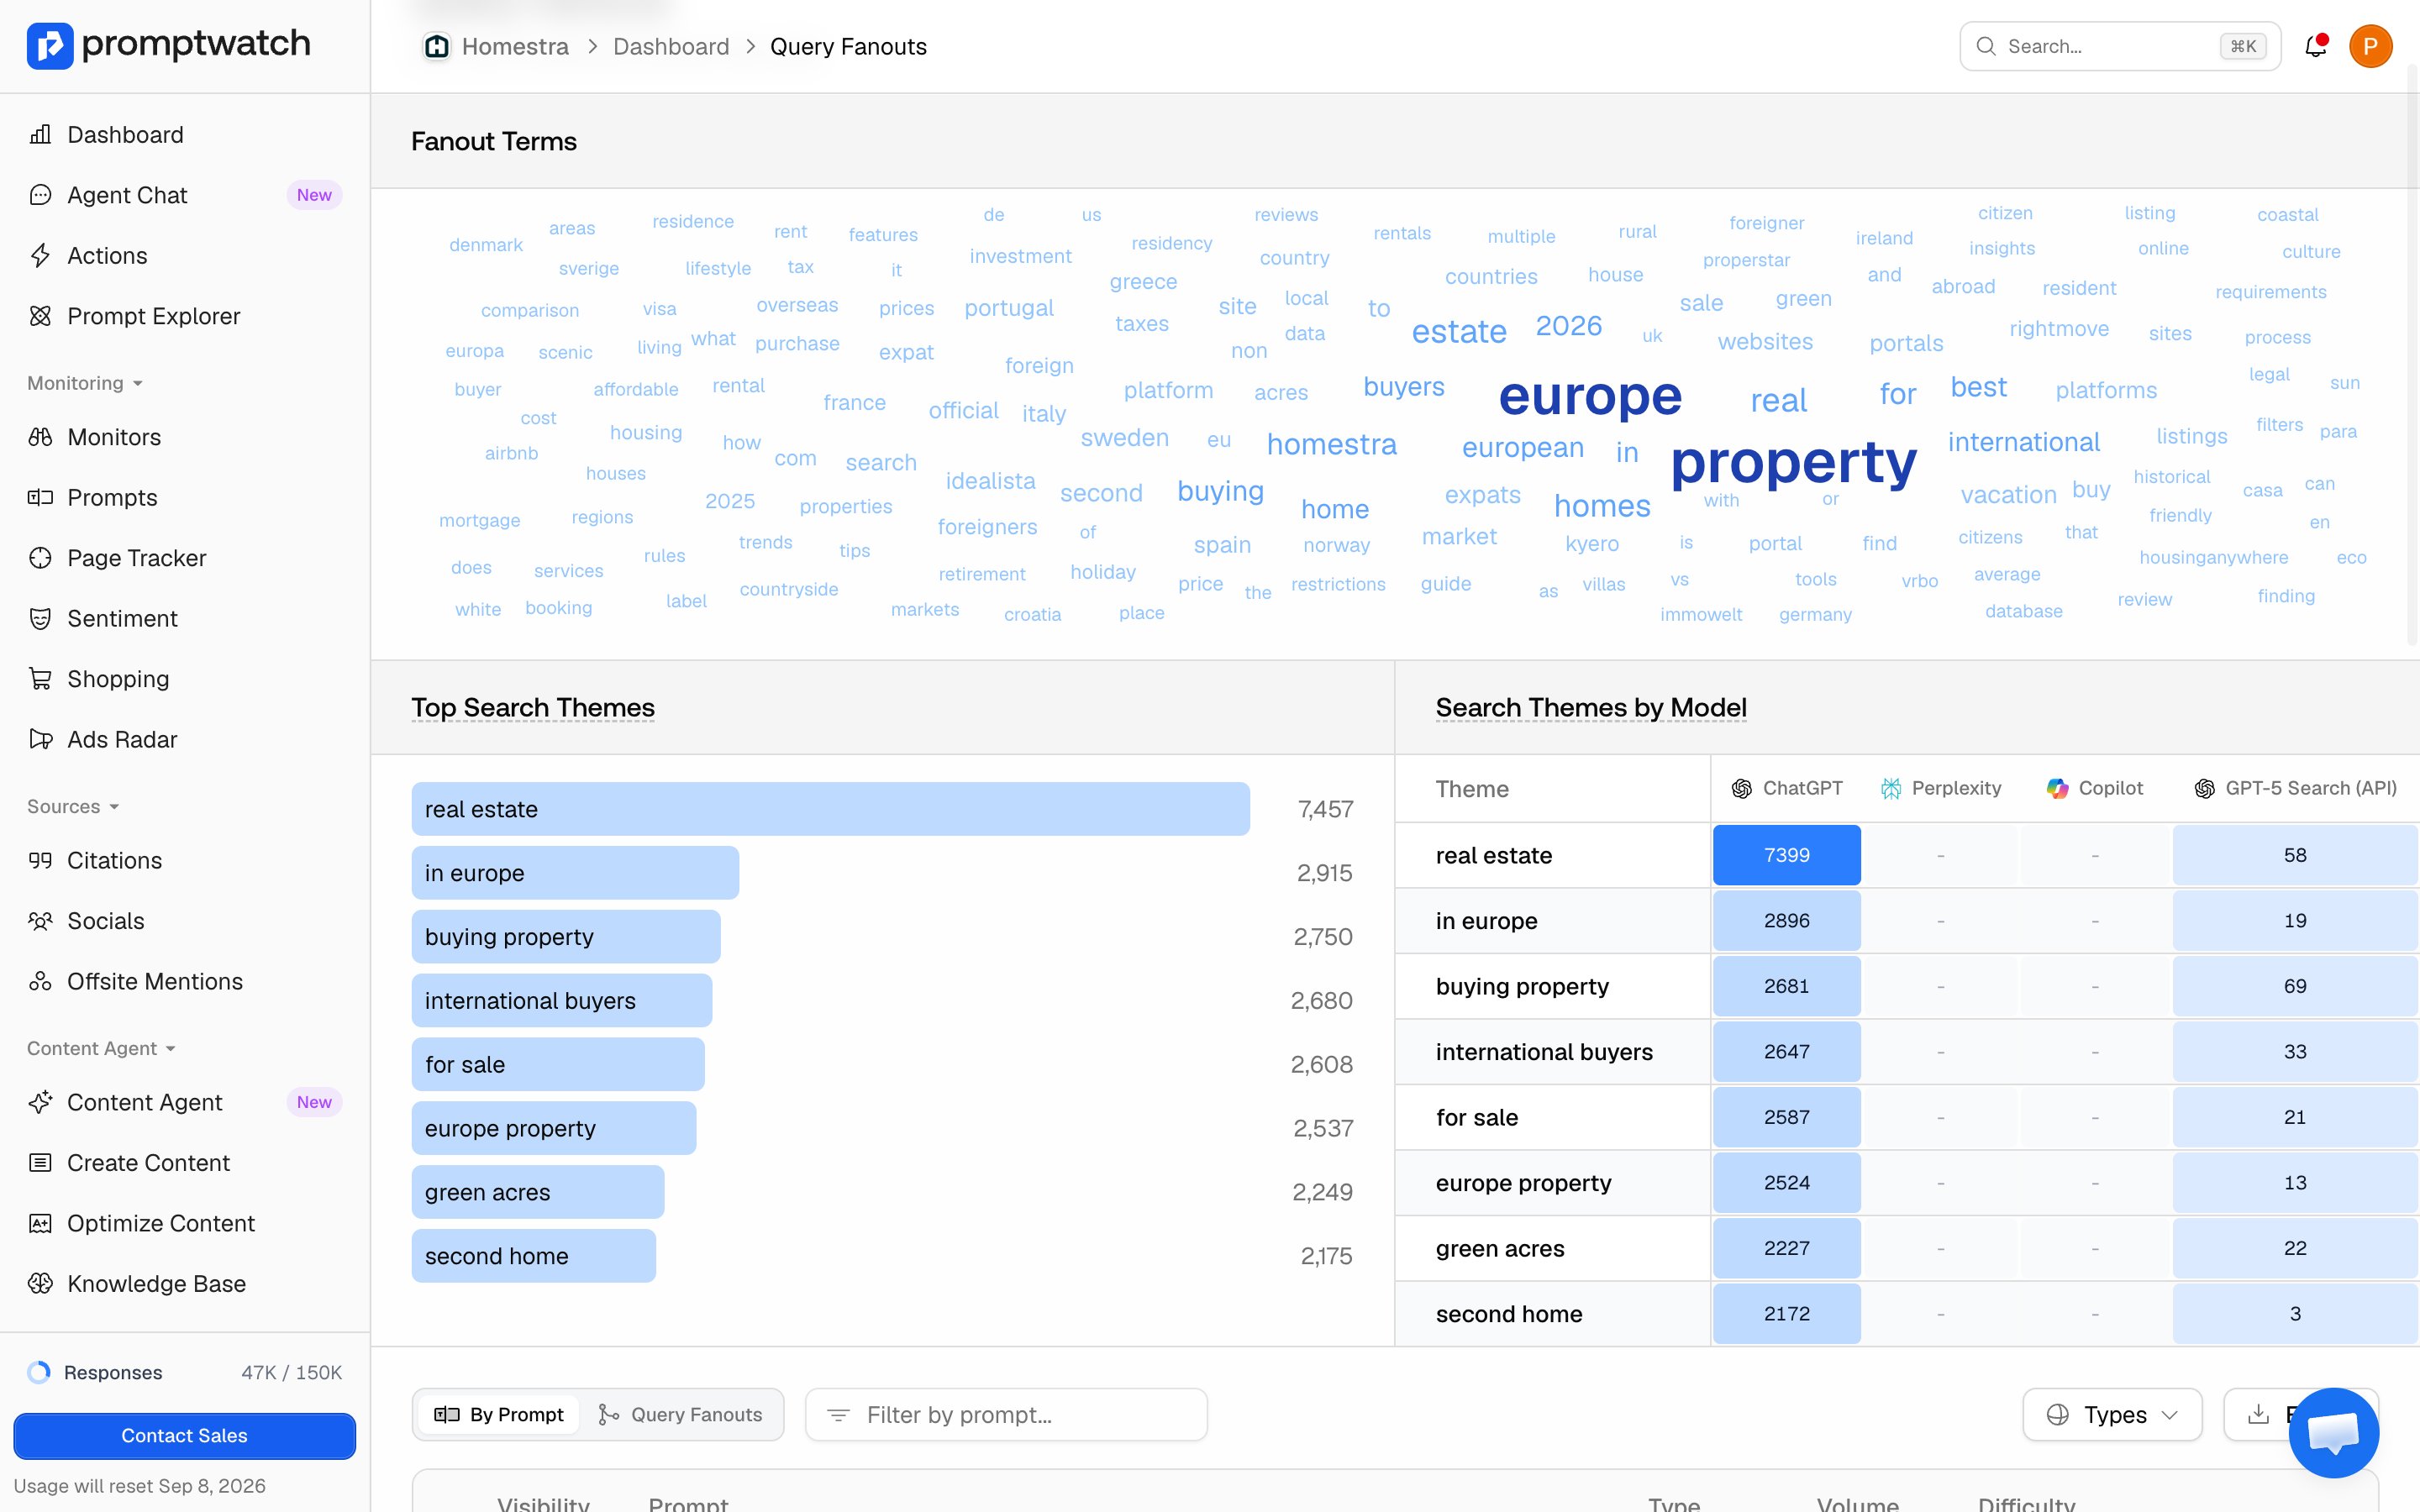Click the New badge beside Agent Chat
The width and height of the screenshot is (2420, 1512).
click(314, 195)
